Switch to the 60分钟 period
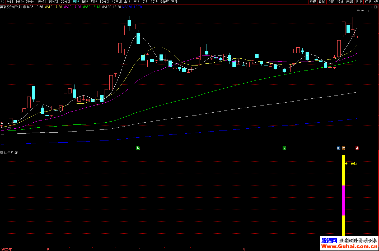Screen dimensions: 379x251 [x=65, y=2]
